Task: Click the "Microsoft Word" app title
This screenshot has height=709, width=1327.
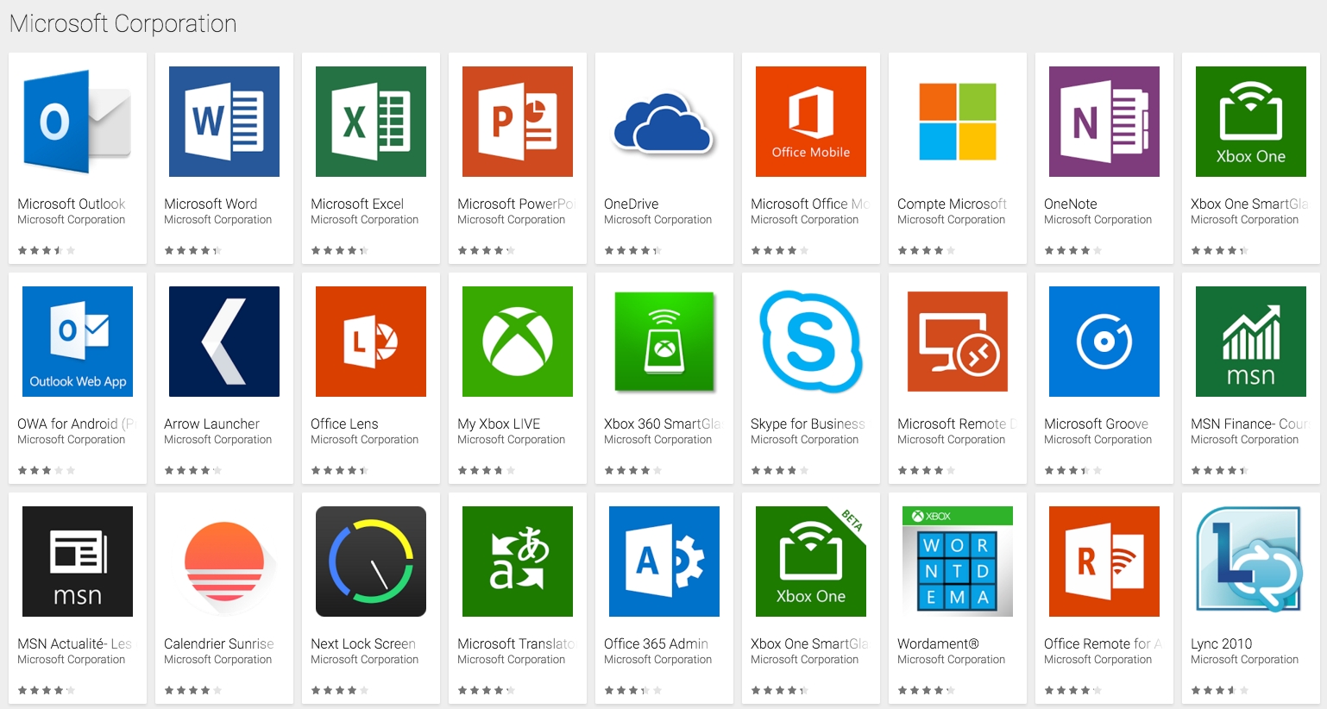Action: click(211, 204)
